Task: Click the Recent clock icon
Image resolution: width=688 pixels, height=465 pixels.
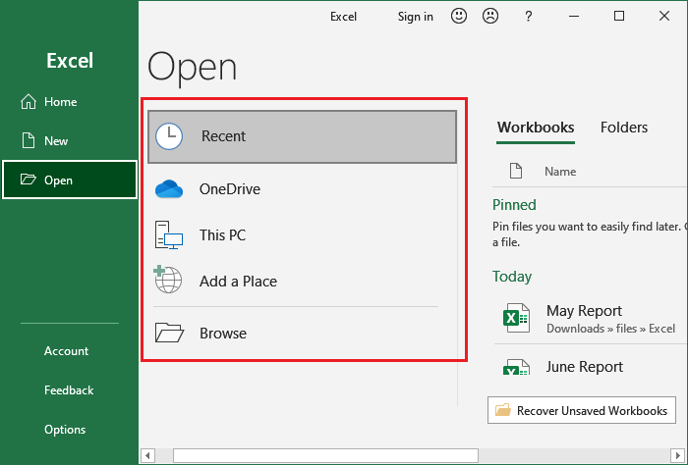Action: click(x=169, y=136)
